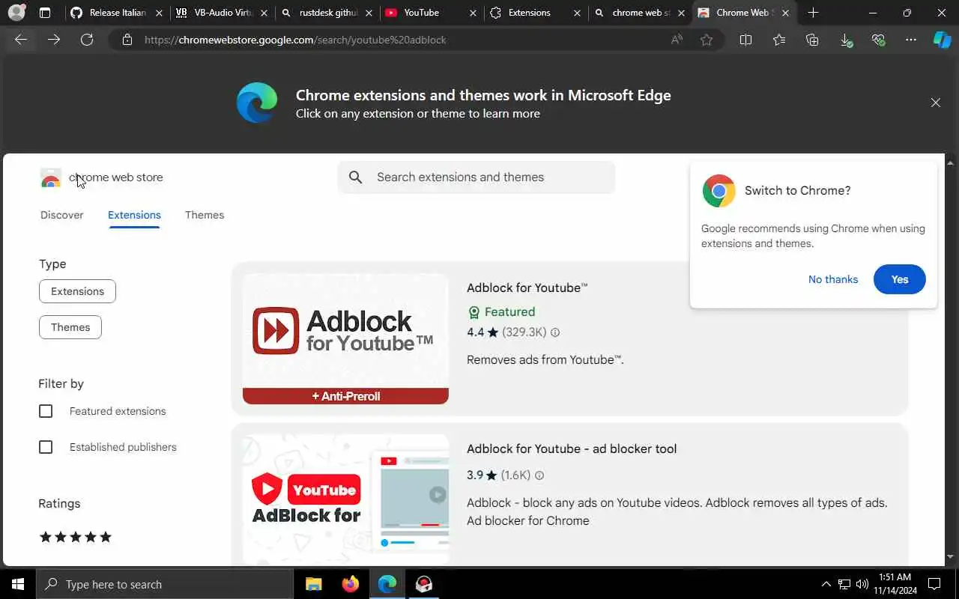
Task: Click the Microsoft Edge taskbar icon
Action: [x=387, y=584]
